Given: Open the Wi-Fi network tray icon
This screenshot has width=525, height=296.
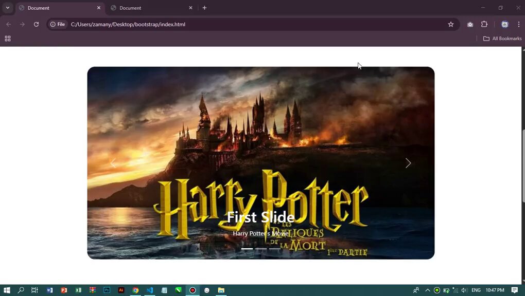Looking at the screenshot, I should point(456,290).
